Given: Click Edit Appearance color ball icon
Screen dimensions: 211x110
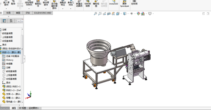Looking at the screenshot, I should click(138, 14).
